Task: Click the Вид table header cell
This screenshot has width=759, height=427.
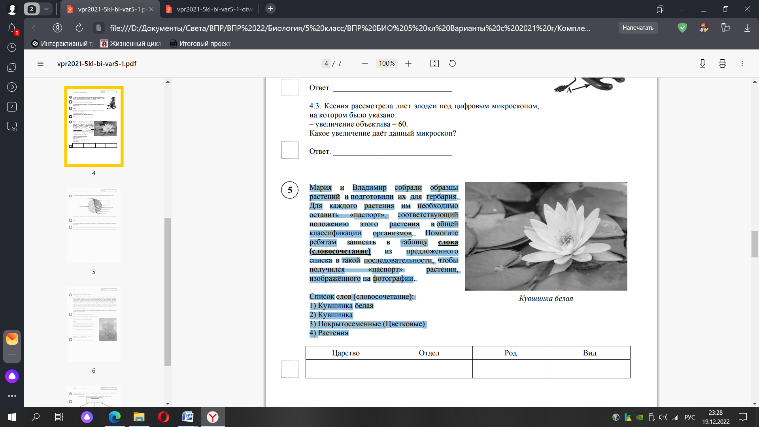Action: (x=589, y=353)
